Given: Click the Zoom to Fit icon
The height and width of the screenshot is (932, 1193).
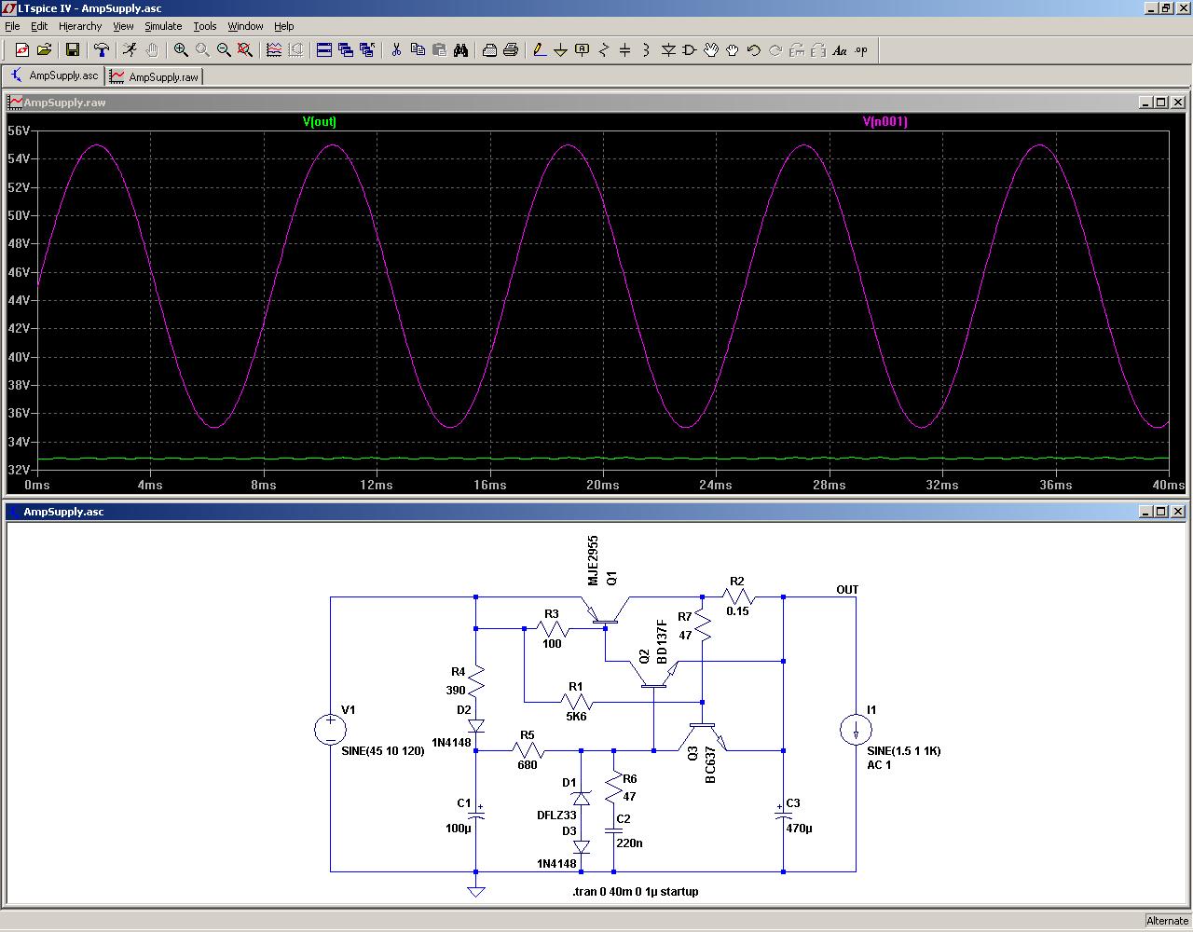Looking at the screenshot, I should point(245,50).
